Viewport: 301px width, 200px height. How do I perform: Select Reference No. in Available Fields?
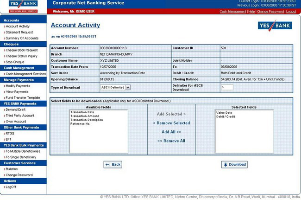click(80, 123)
